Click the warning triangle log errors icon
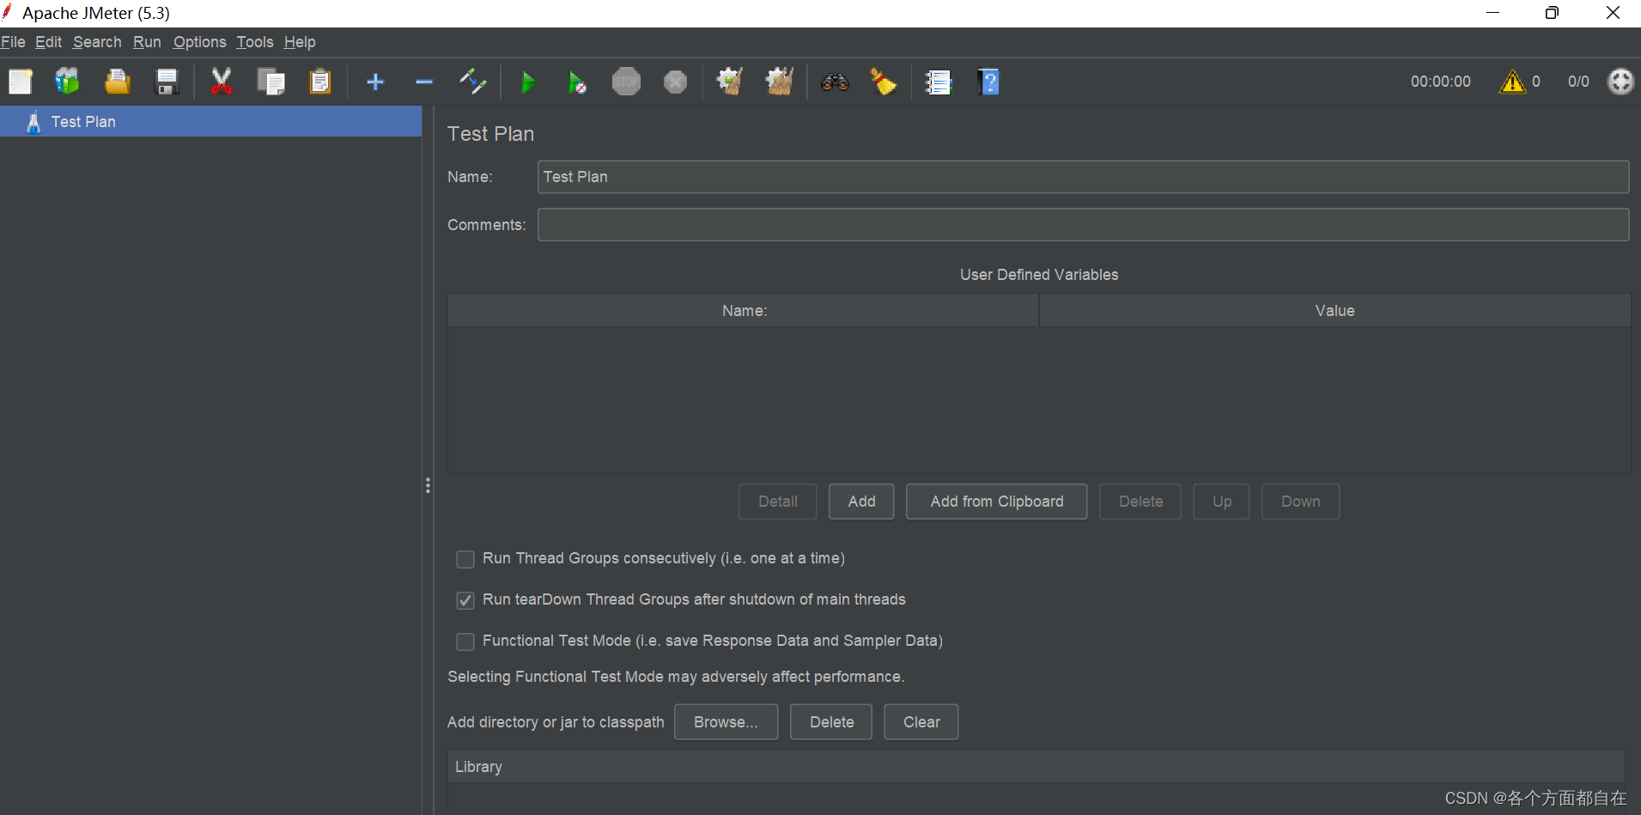The height and width of the screenshot is (815, 1641). point(1512,82)
